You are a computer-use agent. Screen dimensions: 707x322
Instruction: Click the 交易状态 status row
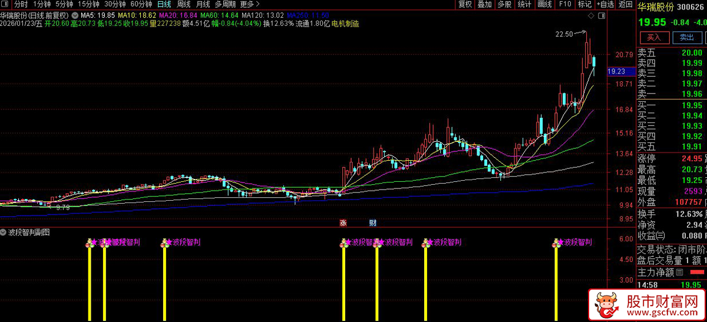click(672, 249)
